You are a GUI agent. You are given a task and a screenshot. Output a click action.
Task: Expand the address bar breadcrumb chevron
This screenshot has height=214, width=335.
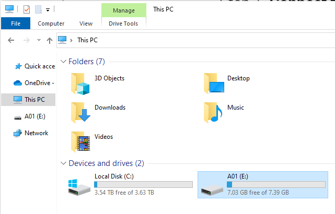pos(72,40)
